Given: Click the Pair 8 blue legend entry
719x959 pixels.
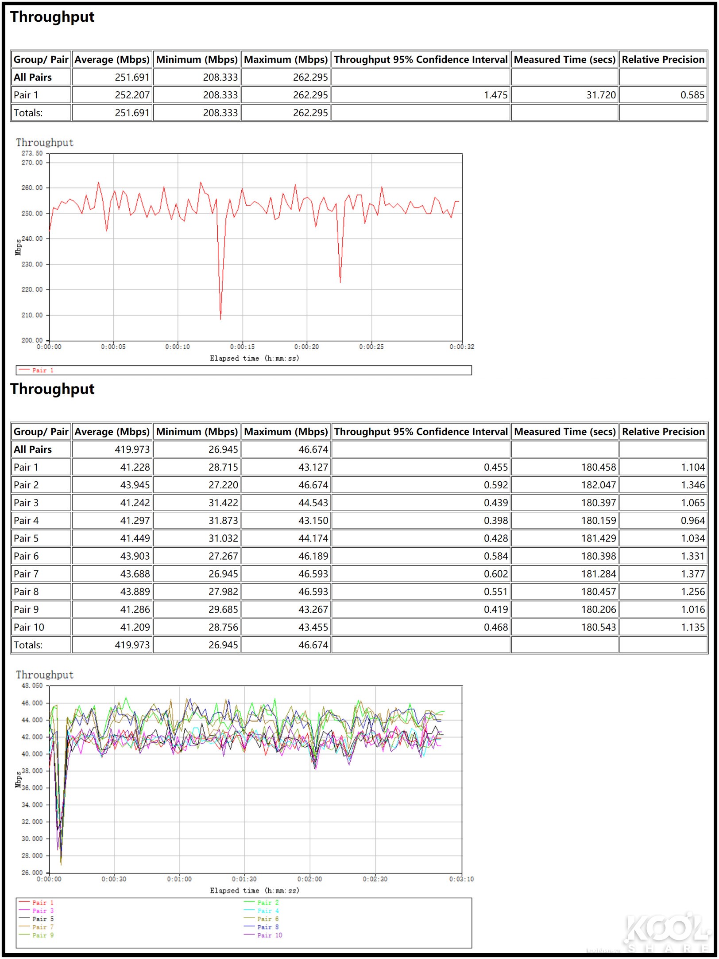Looking at the screenshot, I should click(x=262, y=927).
